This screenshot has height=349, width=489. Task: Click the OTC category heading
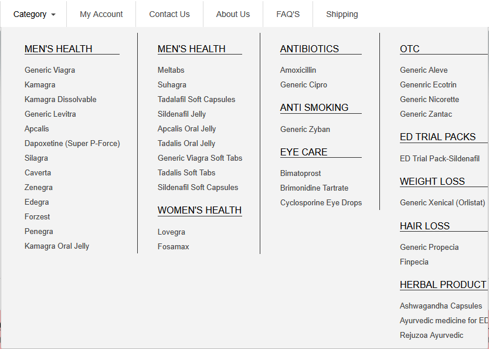(x=409, y=49)
